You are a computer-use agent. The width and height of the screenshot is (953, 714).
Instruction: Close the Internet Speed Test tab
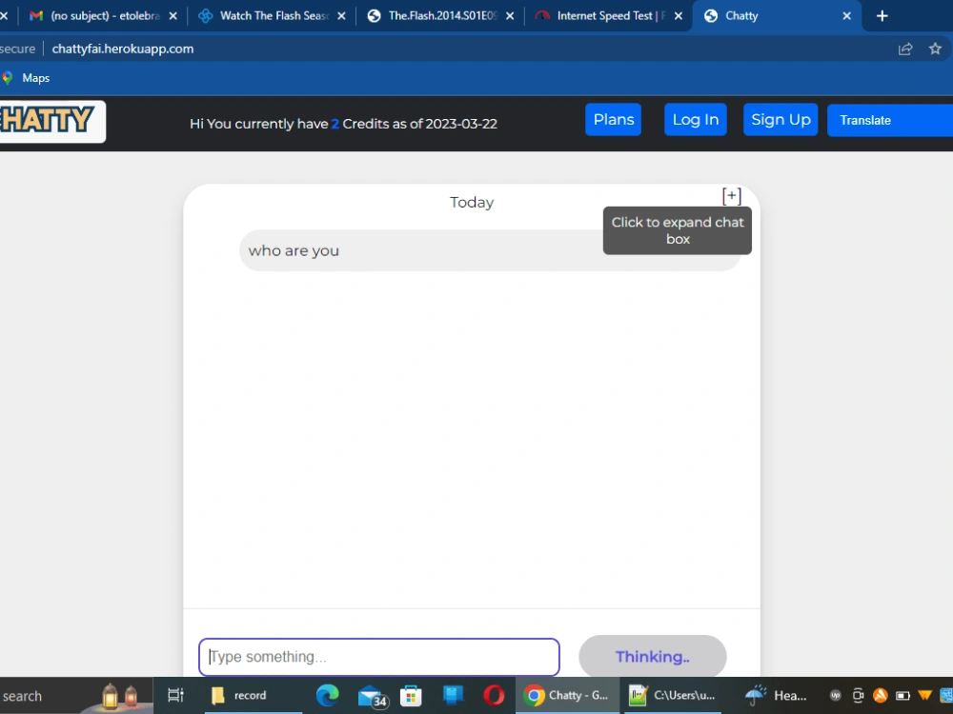point(679,16)
